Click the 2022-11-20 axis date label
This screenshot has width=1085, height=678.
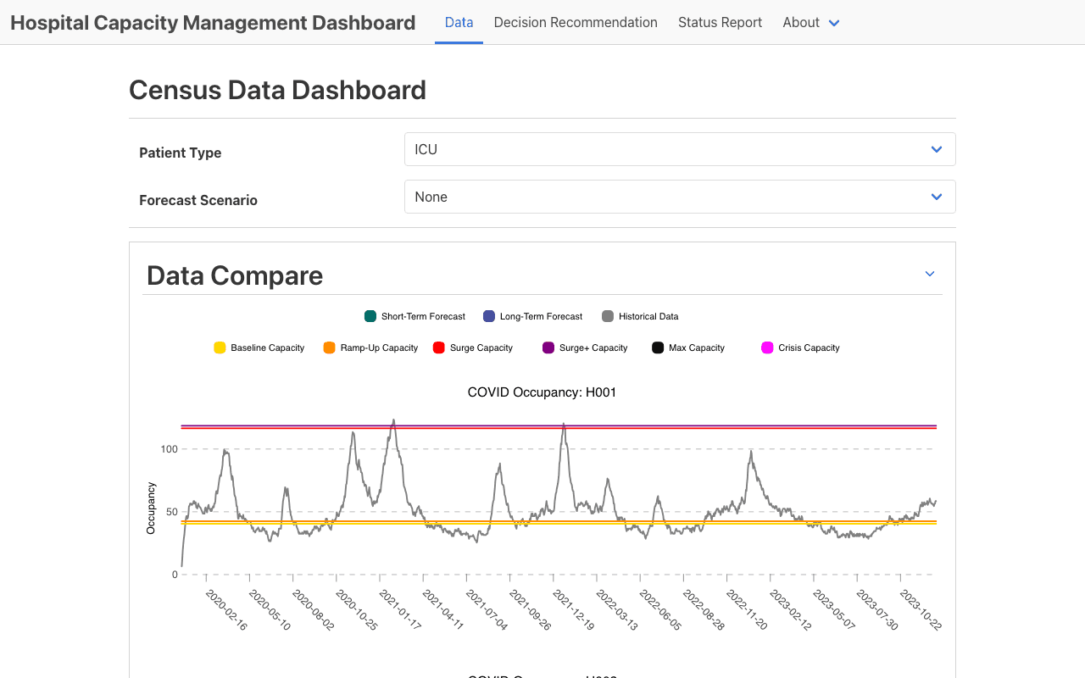[747, 610]
